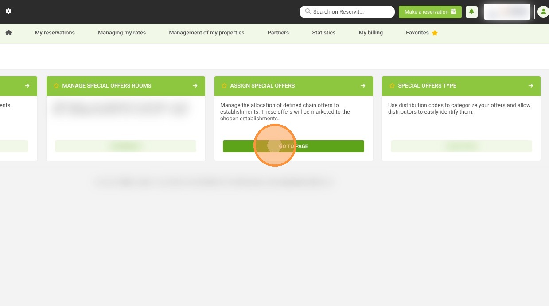Click the search magnifier icon
549x306 pixels.
coord(308,11)
